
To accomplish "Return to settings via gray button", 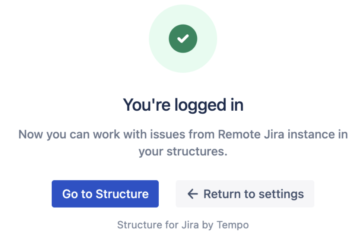I will 245,194.
